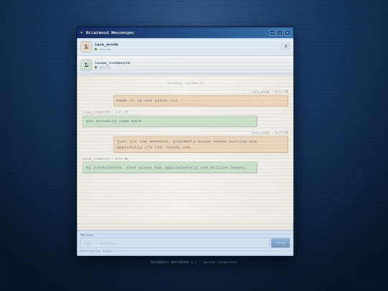388x291 pixels.
Task: Click the message about grandma's house sorting
Action: click(x=200, y=144)
